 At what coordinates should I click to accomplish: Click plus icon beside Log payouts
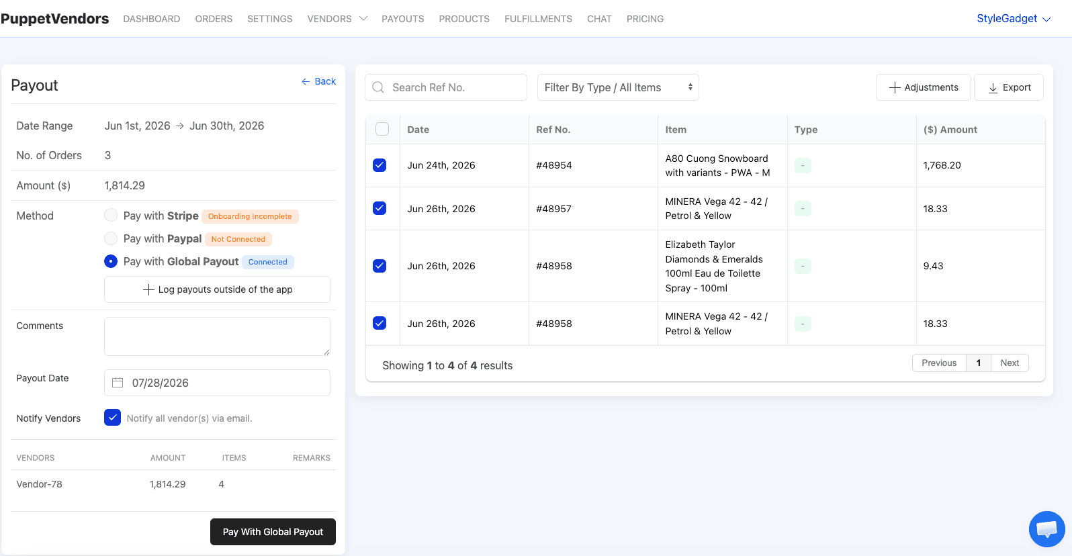pyautogui.click(x=148, y=289)
